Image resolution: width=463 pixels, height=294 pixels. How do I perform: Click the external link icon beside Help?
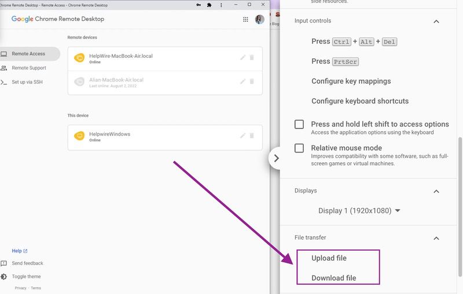pos(25,251)
